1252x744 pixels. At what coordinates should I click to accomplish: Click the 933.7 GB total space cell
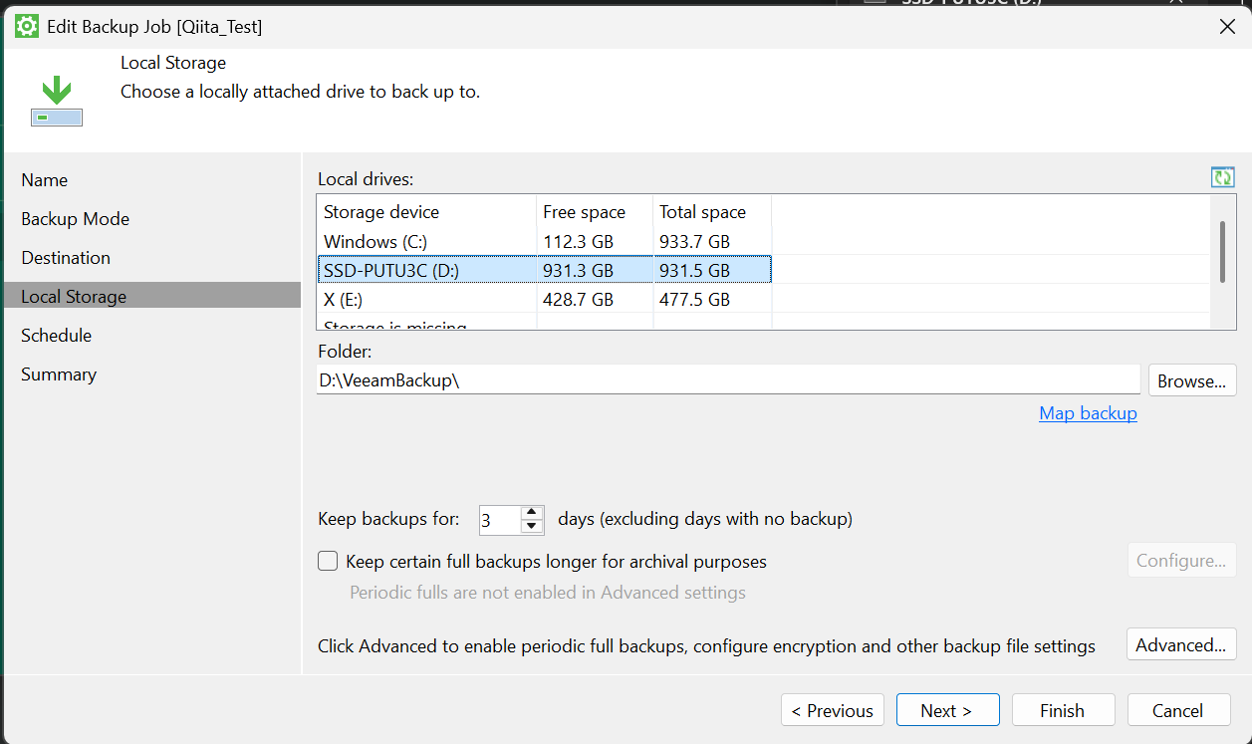click(x=694, y=241)
